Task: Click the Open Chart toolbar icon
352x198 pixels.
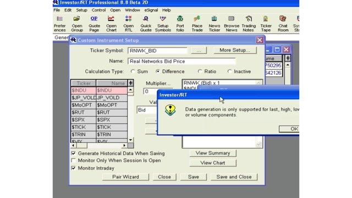Action: click(111, 24)
